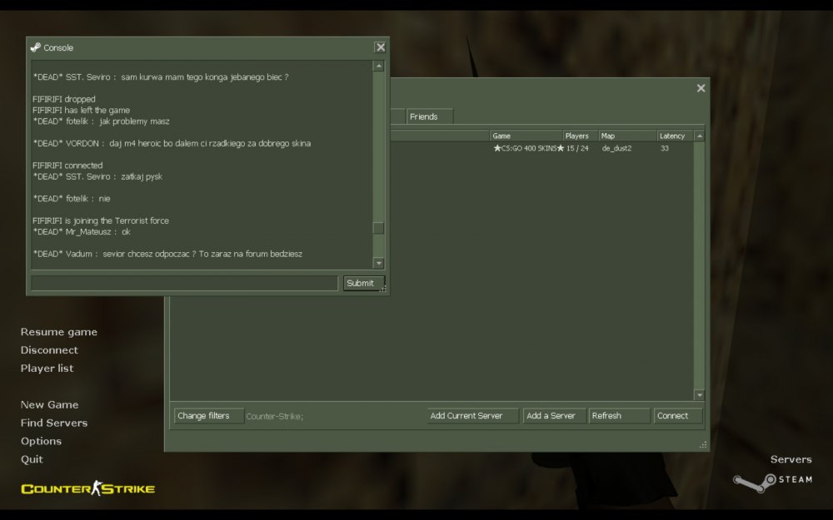Select Resume game in the menu
This screenshot has height=520, width=833.
pos(58,332)
